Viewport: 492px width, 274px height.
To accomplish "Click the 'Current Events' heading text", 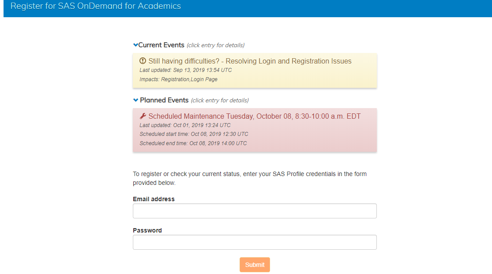I will click(161, 45).
